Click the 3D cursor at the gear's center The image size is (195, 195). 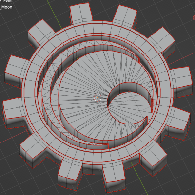pyautogui.click(x=97, y=97)
